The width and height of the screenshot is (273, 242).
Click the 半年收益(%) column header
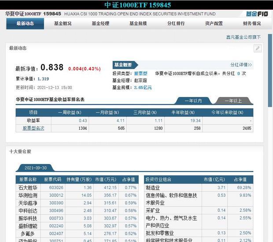pos(183,113)
